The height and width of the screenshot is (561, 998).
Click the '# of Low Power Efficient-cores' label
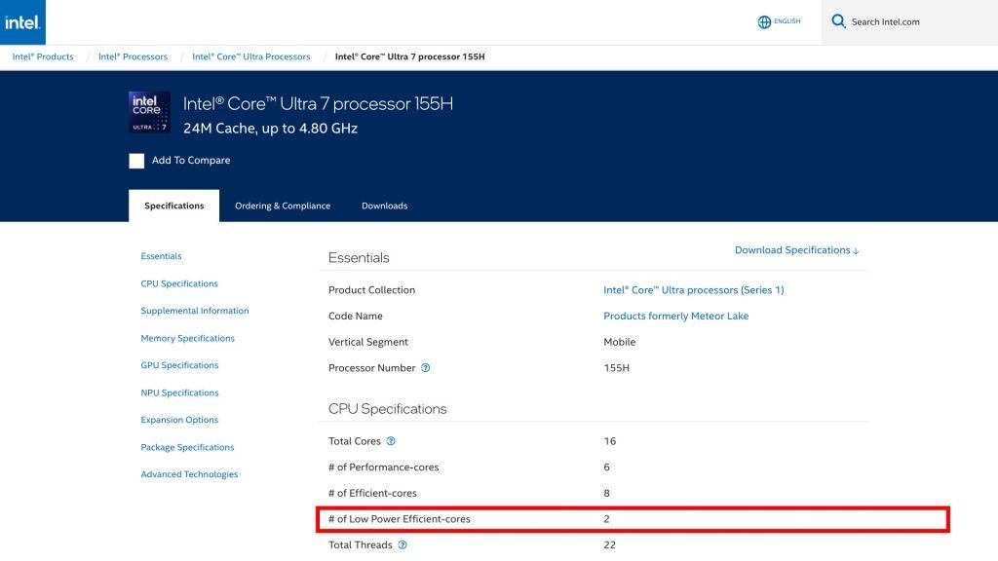click(399, 519)
